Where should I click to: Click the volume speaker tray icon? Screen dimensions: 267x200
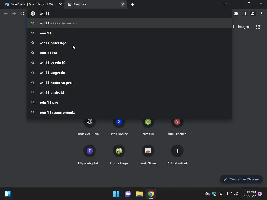pyautogui.click(x=236, y=194)
